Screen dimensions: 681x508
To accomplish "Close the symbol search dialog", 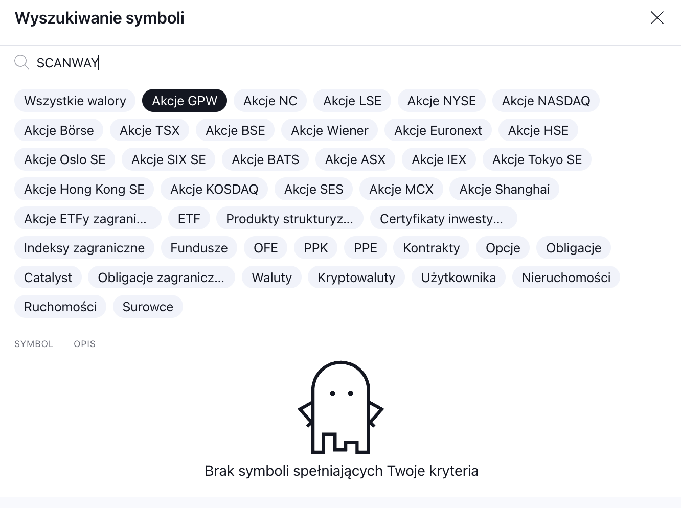I will coord(656,18).
